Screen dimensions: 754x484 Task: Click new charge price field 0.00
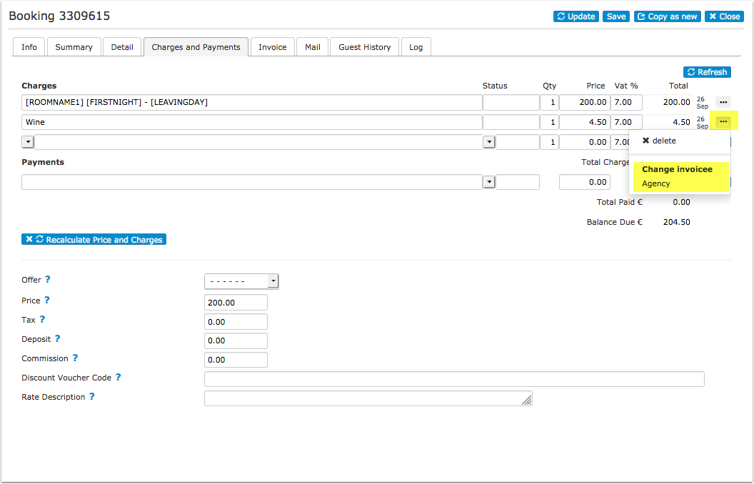(584, 142)
